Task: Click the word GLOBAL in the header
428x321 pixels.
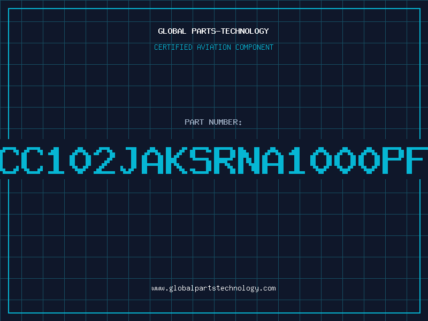Action: (172, 31)
